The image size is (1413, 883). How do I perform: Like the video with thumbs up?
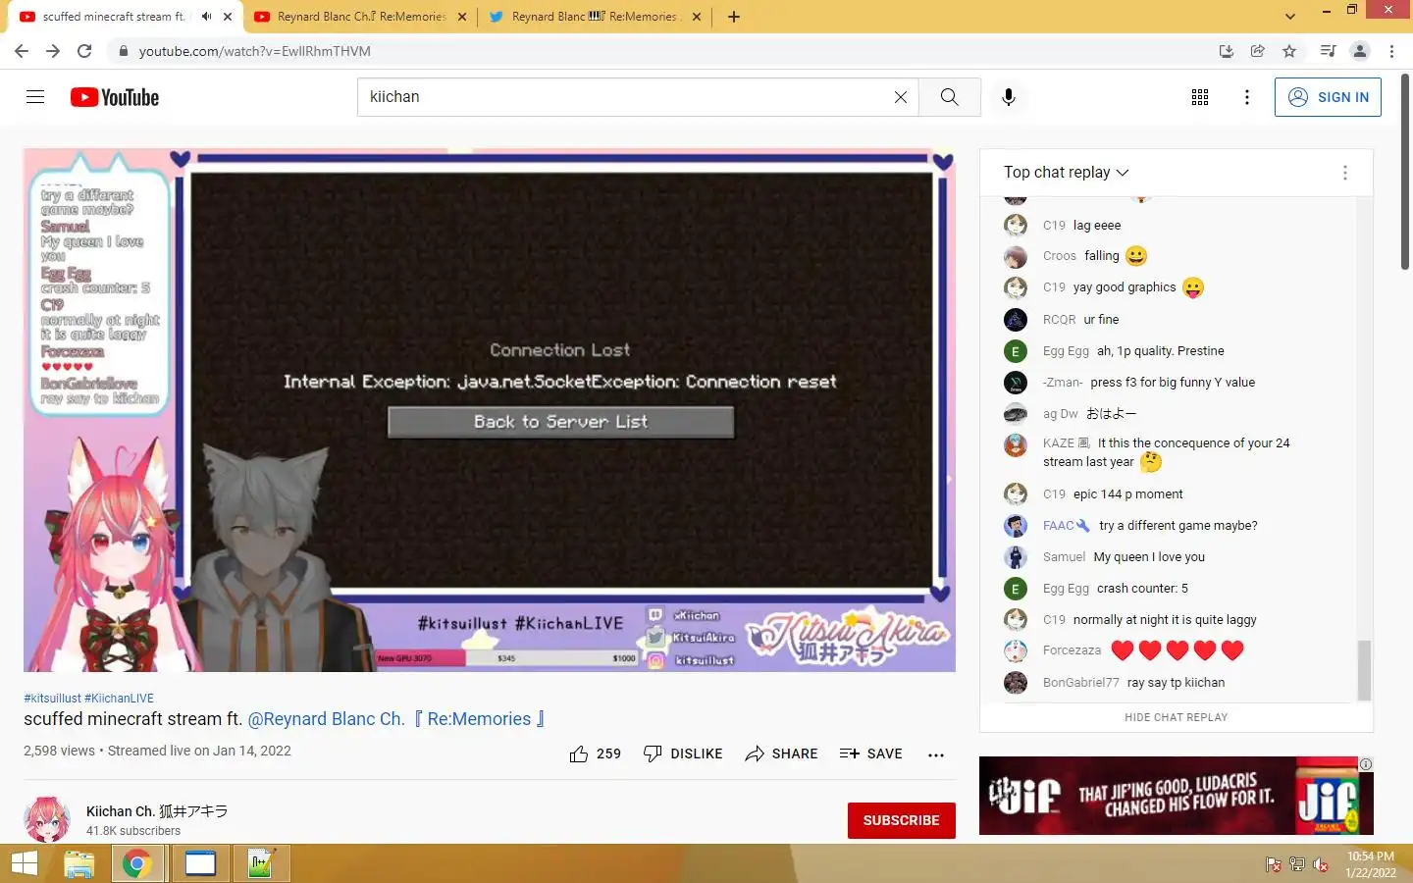[x=595, y=753]
